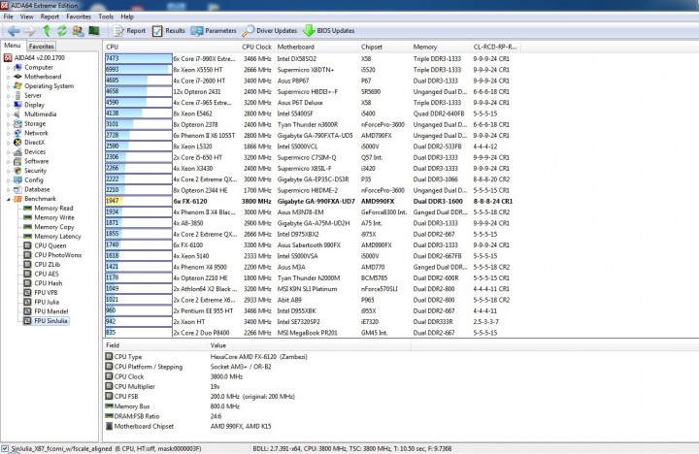Collapse the Benchmark tree node
This screenshot has width=699, height=454.
coord(8,199)
